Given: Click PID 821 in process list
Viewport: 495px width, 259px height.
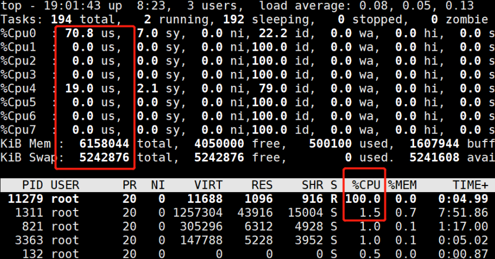Looking at the screenshot, I should coord(33,227).
